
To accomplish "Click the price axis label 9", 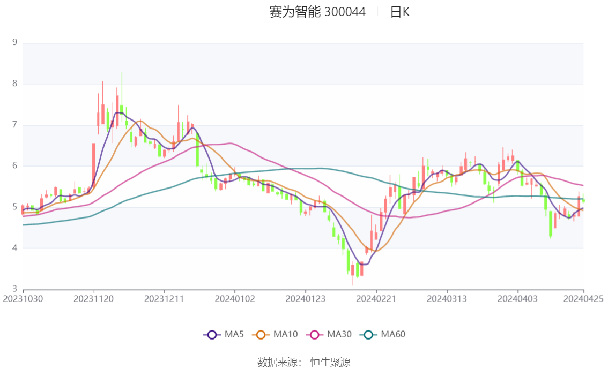I will 14,42.
